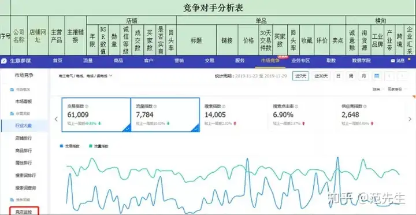
Task: Click the 市场概况 section folder icon
Action: 12,90
